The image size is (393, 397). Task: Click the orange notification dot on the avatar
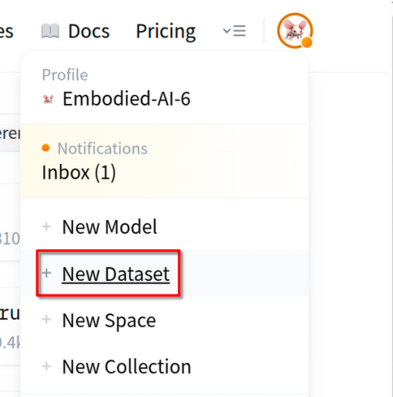point(307,42)
